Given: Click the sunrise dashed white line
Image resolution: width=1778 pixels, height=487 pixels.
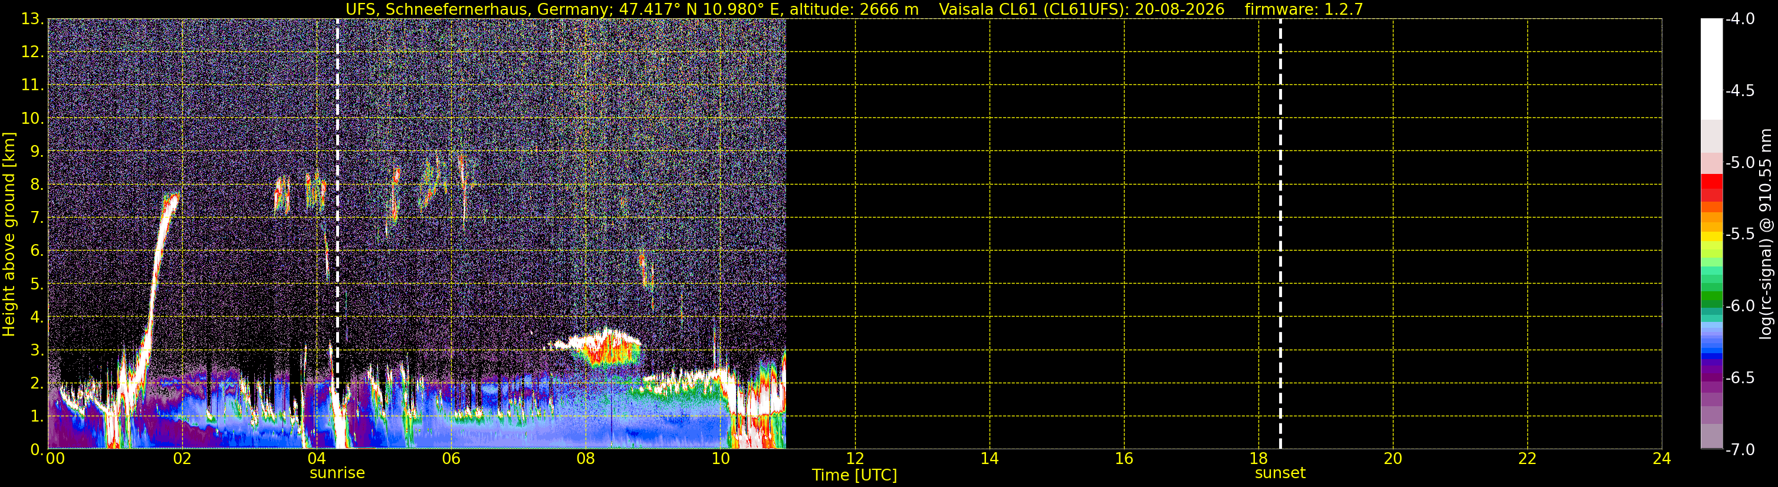Looking at the screenshot, I should [337, 233].
